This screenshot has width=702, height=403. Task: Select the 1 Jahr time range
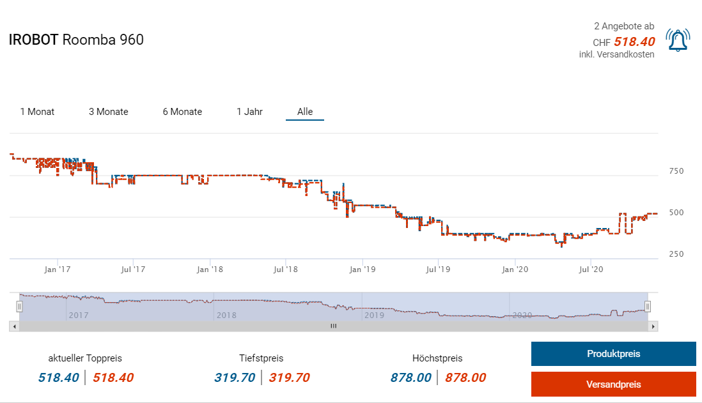(x=249, y=112)
